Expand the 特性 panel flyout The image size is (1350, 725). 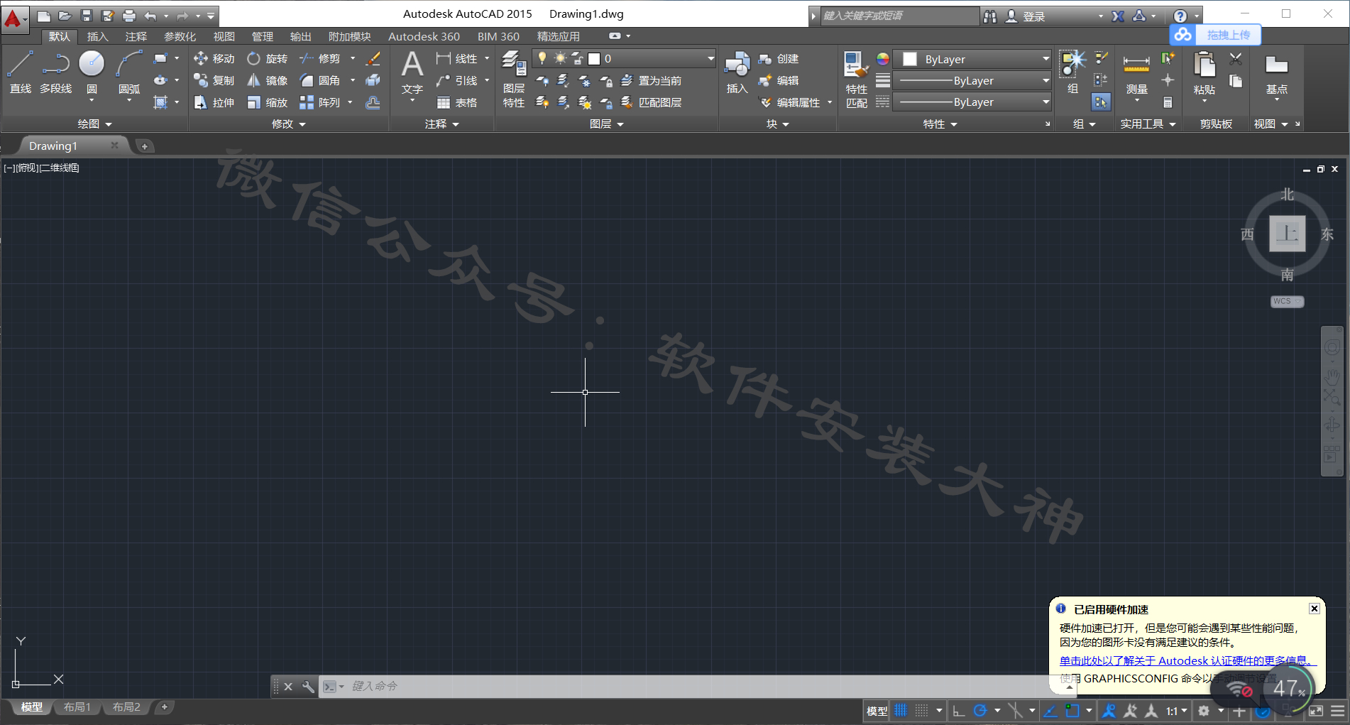click(x=940, y=124)
